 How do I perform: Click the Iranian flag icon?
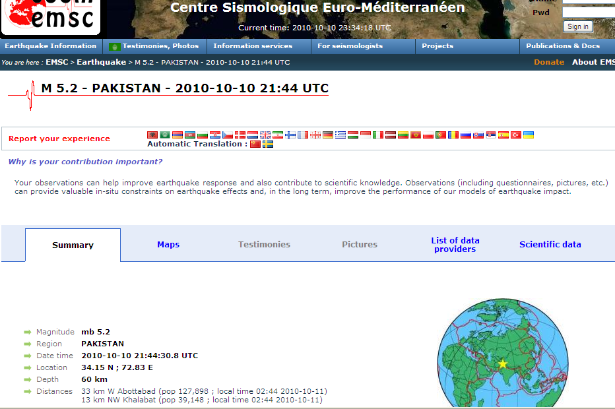pos(278,135)
